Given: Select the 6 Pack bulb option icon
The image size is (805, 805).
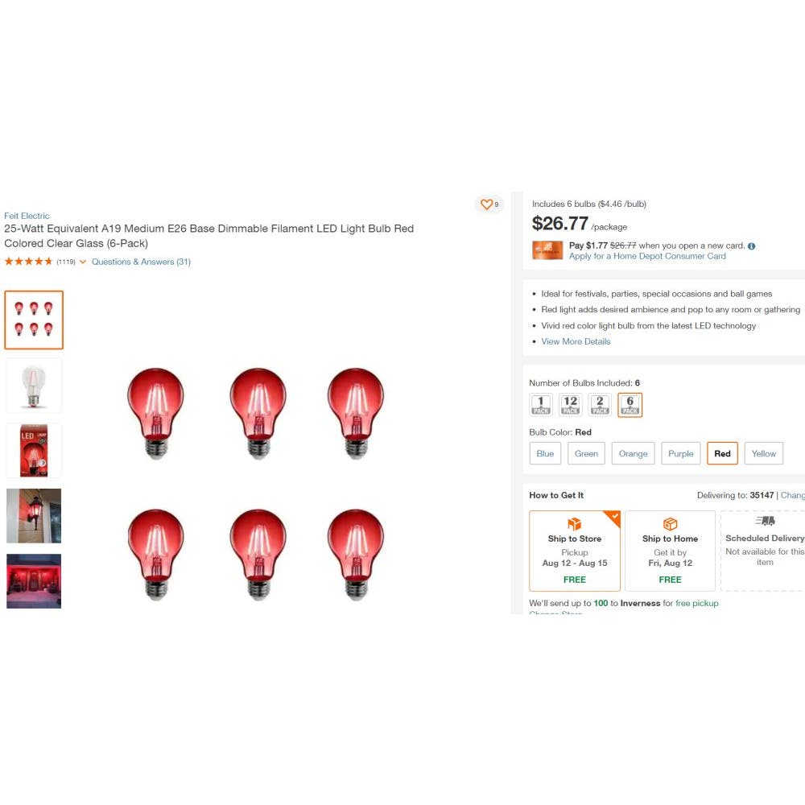Looking at the screenshot, I should pyautogui.click(x=630, y=405).
